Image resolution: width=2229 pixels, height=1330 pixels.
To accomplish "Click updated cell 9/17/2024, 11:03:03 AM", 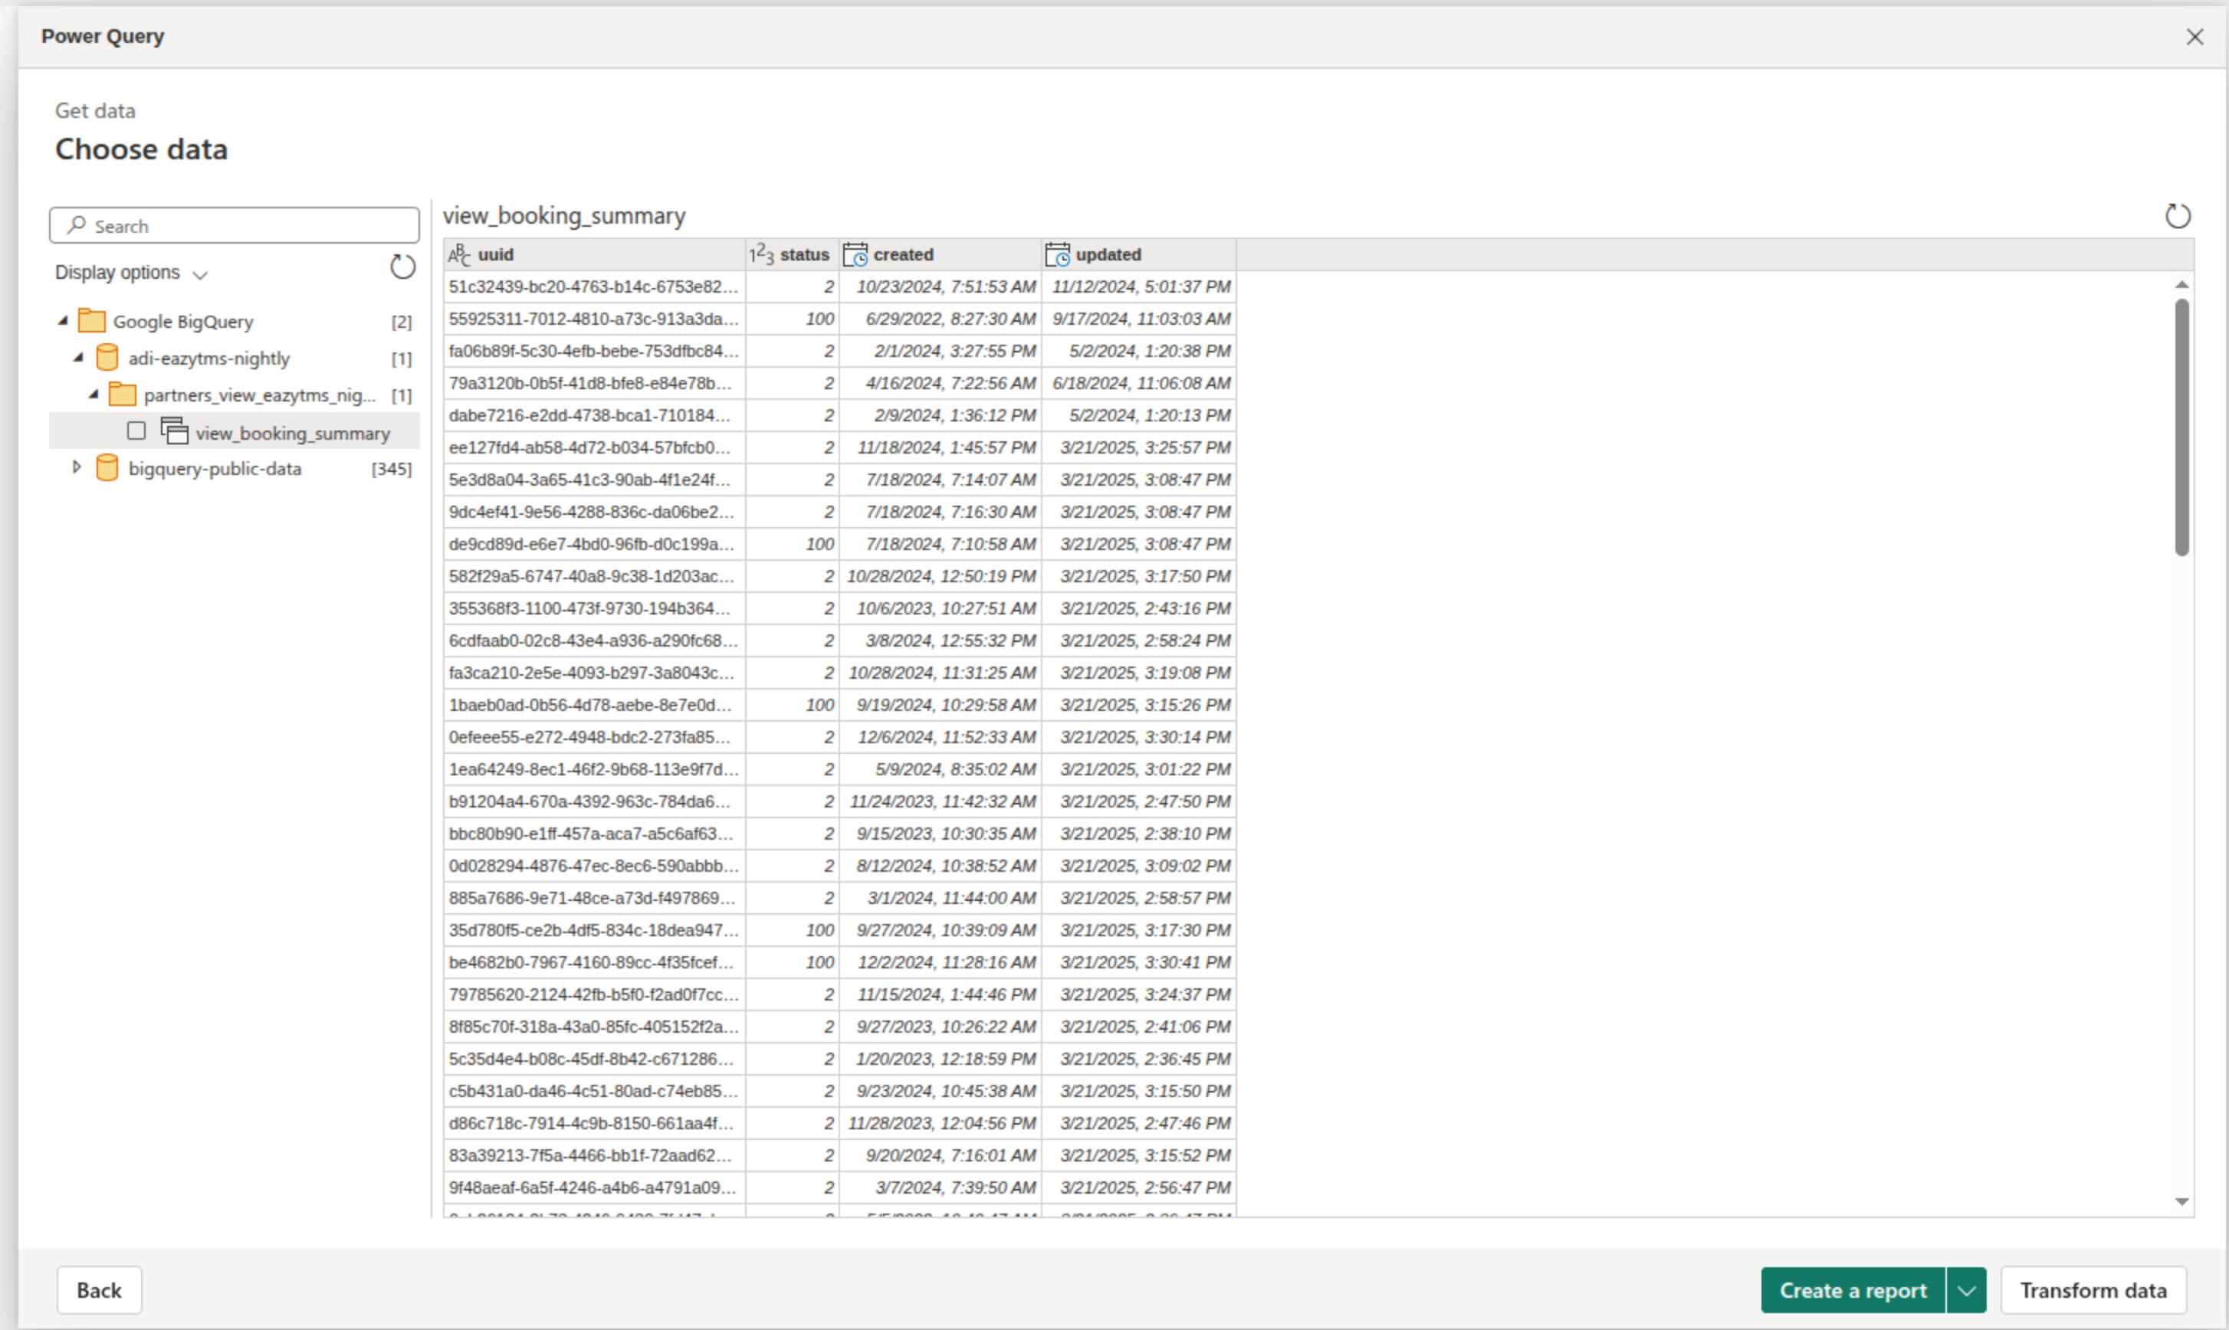I will 1139,319.
